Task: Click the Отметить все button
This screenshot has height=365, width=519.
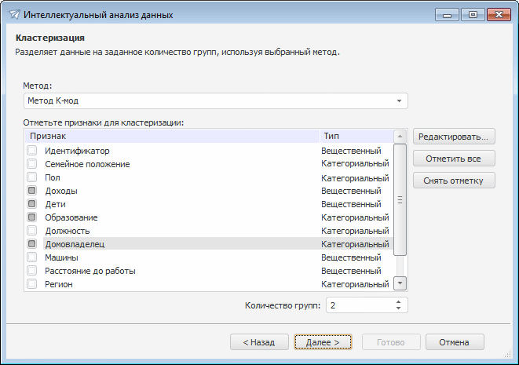Action: [x=454, y=159]
